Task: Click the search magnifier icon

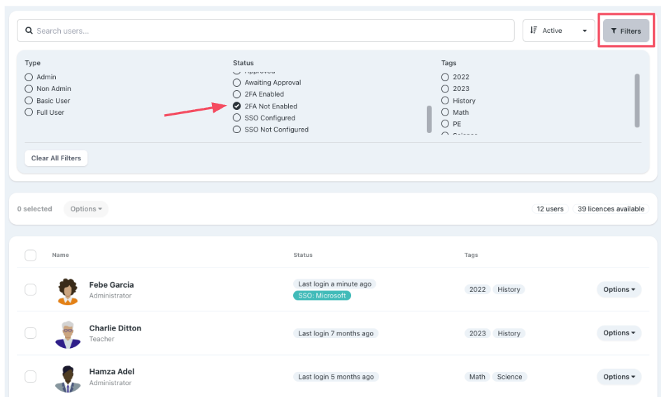Action: [29, 31]
